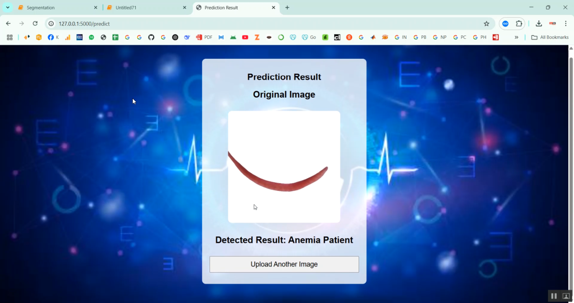This screenshot has width=574, height=303.
Task: Open the tab search dropdown arrow
Action: tap(7, 7)
